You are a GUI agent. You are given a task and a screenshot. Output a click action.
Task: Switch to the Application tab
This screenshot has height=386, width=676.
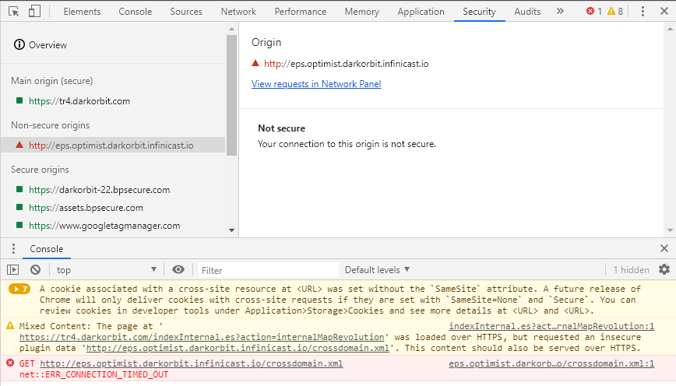click(x=421, y=12)
